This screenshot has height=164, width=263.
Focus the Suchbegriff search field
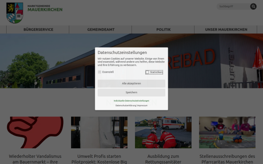pyautogui.click(x=234, y=7)
